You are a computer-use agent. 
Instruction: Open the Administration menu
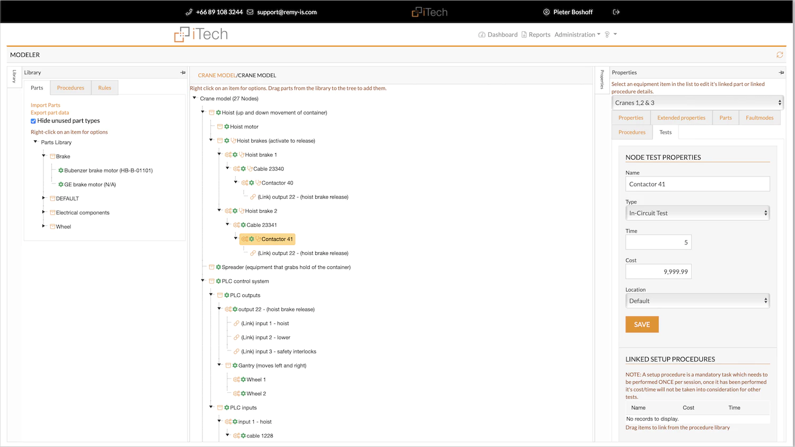(577, 34)
